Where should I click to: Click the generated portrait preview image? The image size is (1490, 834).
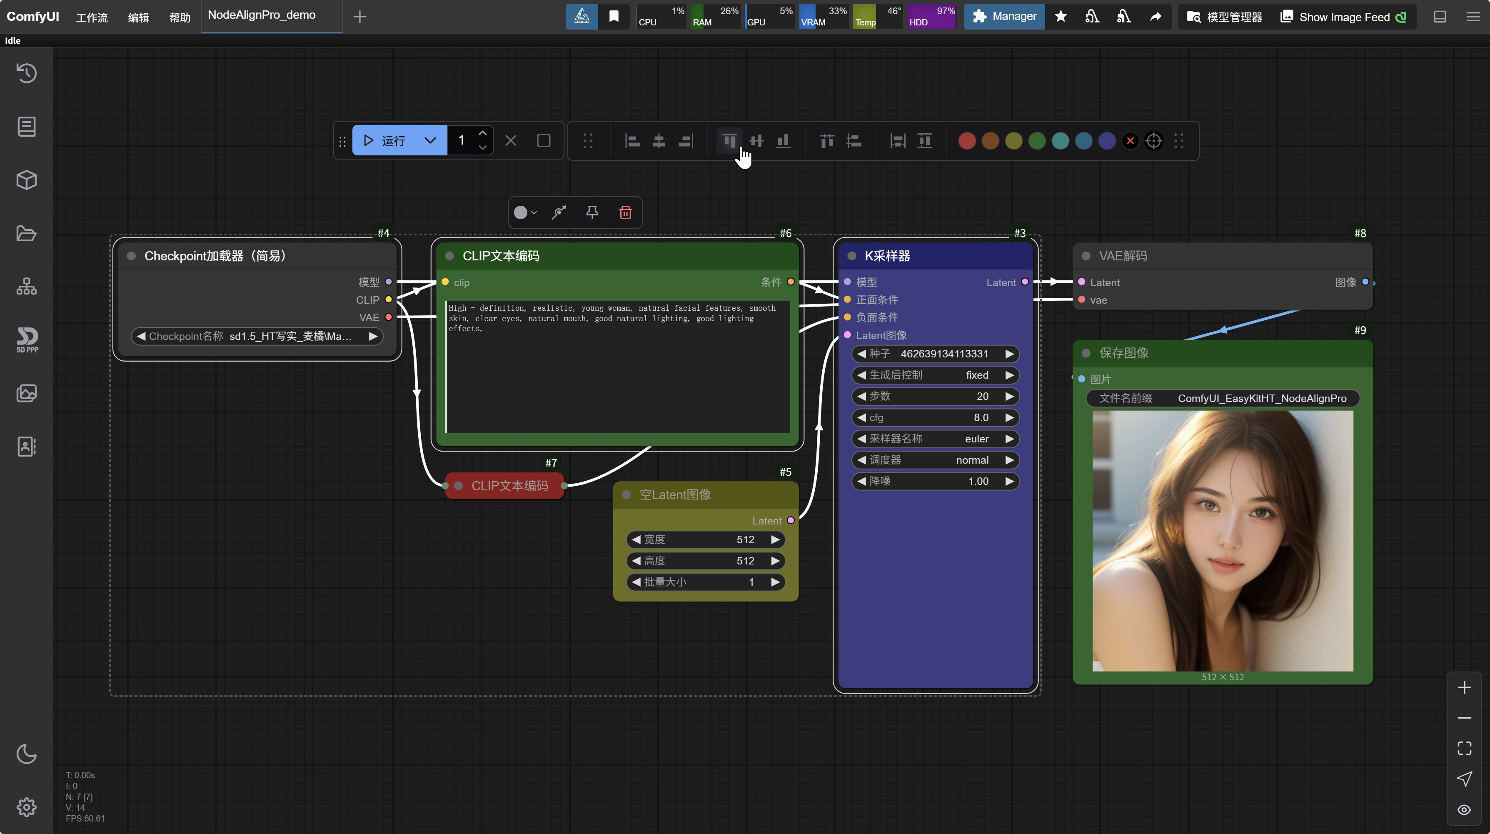point(1222,541)
